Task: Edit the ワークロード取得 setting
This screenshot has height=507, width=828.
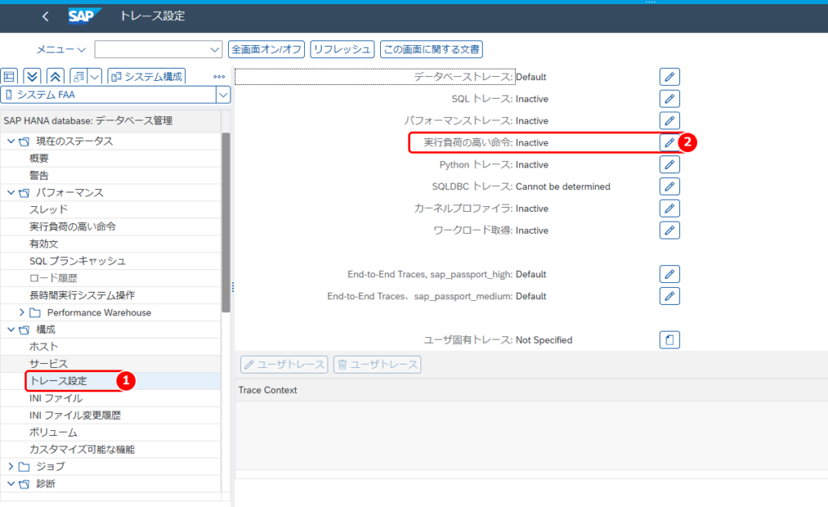Action: pyautogui.click(x=669, y=230)
